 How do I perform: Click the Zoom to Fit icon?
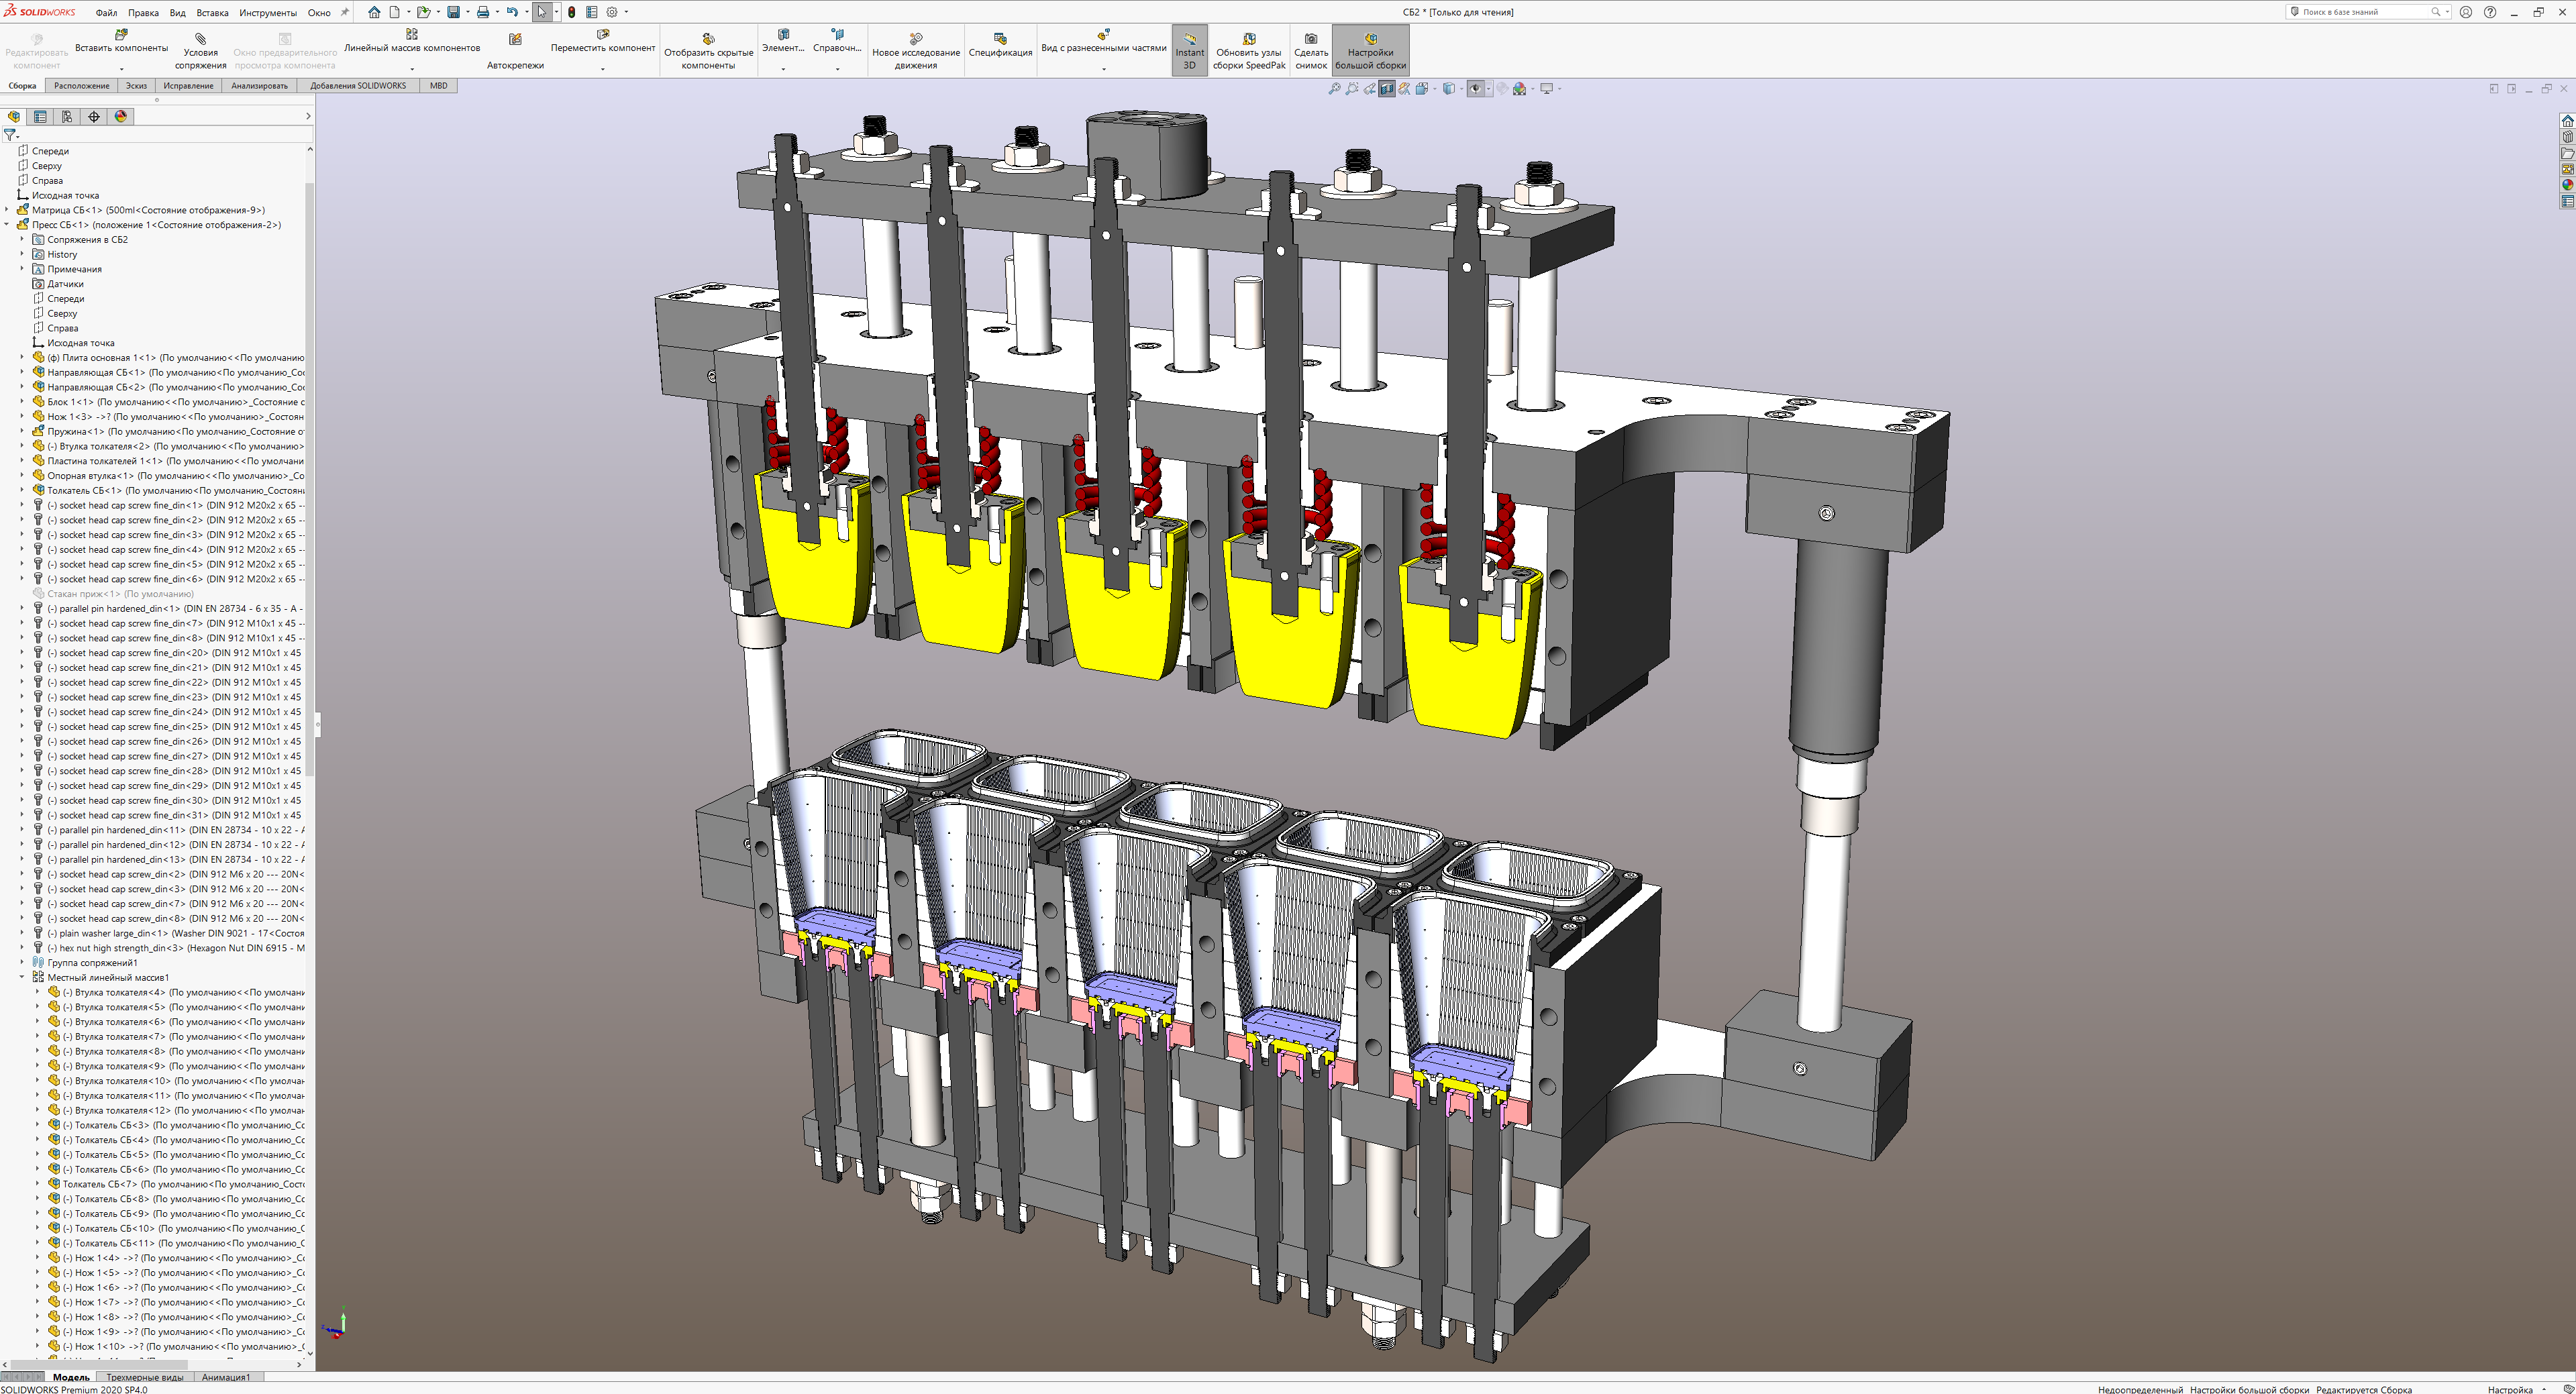(x=1334, y=89)
